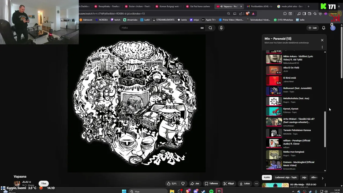Click the Tallenna save button
This screenshot has width=343, height=193.
[211, 184]
